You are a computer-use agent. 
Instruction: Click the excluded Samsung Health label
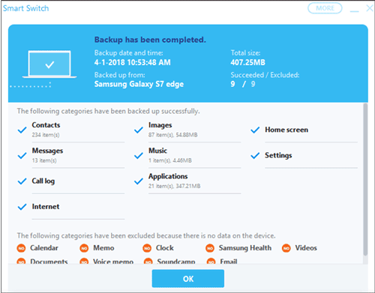coord(245,248)
